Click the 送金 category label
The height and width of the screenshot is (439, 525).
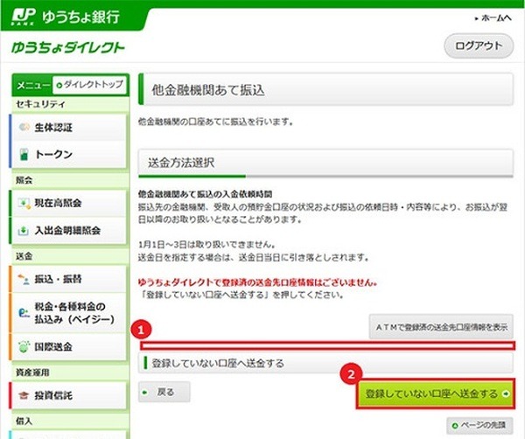click(x=24, y=256)
